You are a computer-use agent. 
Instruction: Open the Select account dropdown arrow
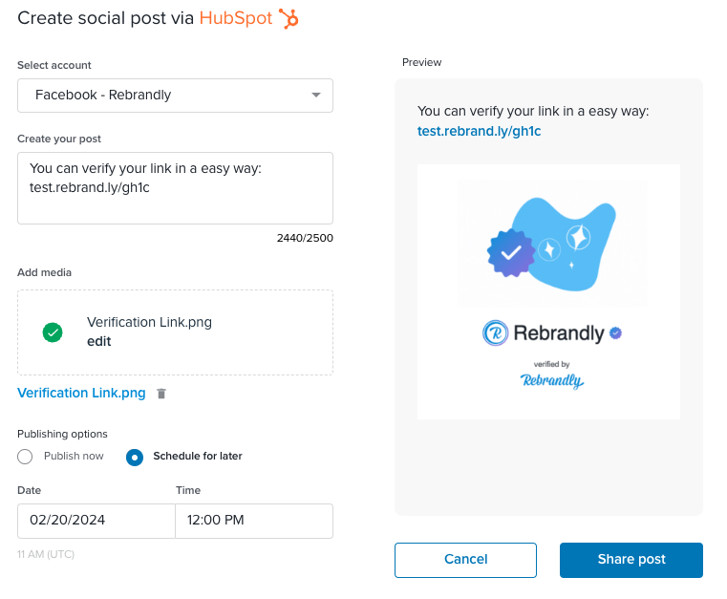coord(316,95)
